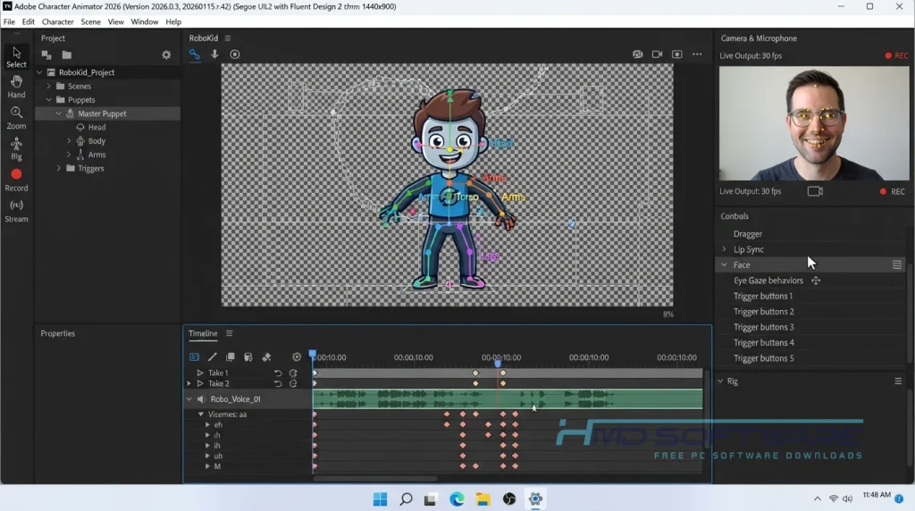This screenshot has height=511, width=915.
Task: Collapse the Face behavior section
Action: click(724, 264)
